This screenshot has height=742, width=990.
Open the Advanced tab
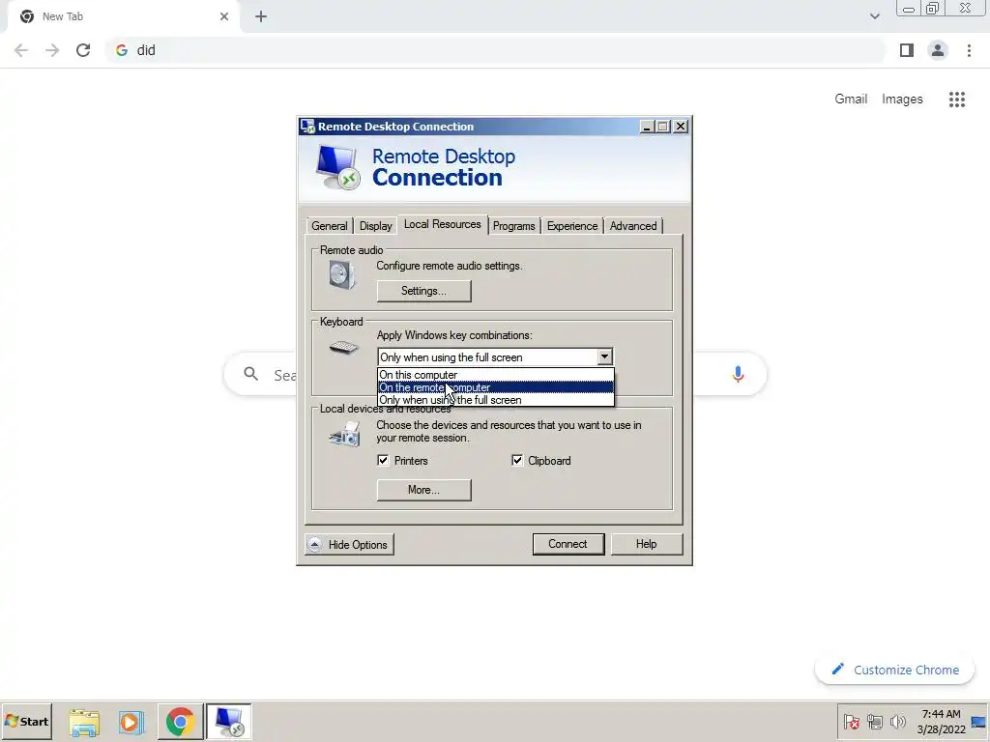pos(632,226)
